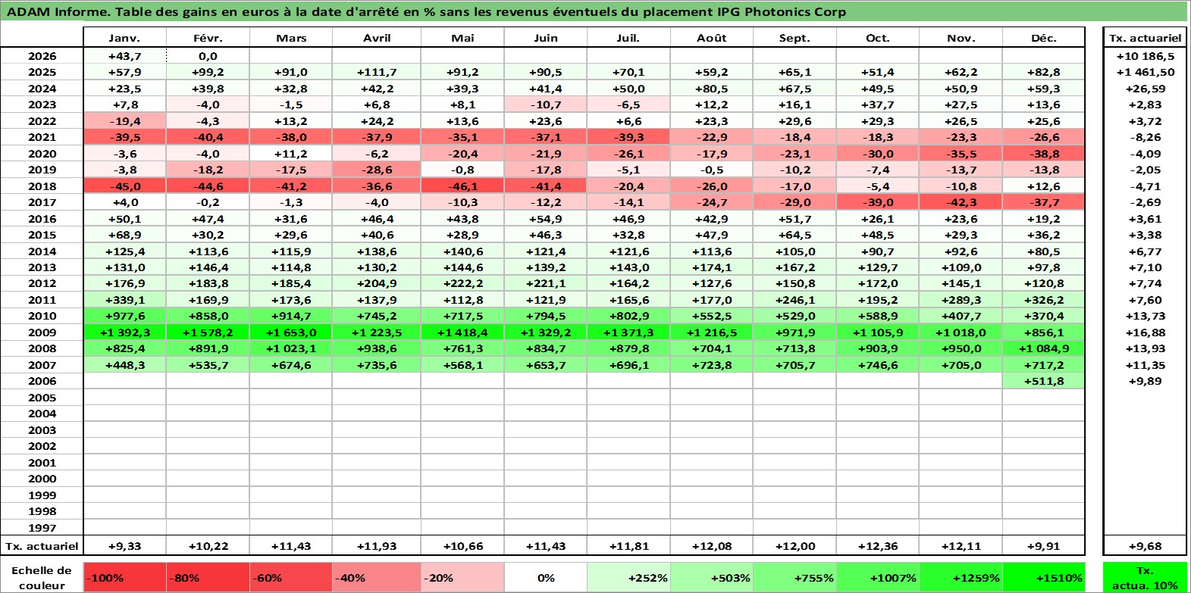Click December 2020 value -38,8

[1043, 154]
